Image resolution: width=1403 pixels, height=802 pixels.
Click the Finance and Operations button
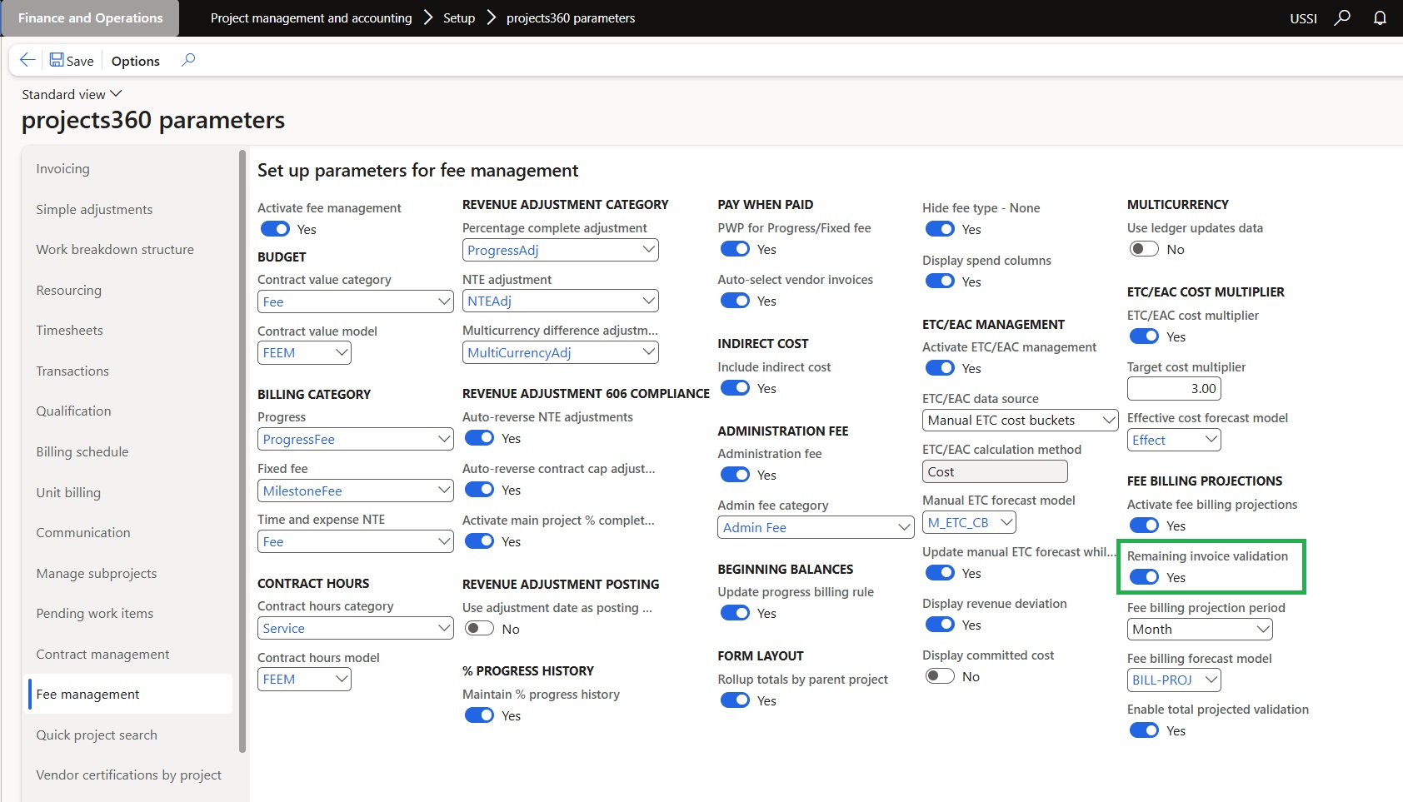click(90, 17)
